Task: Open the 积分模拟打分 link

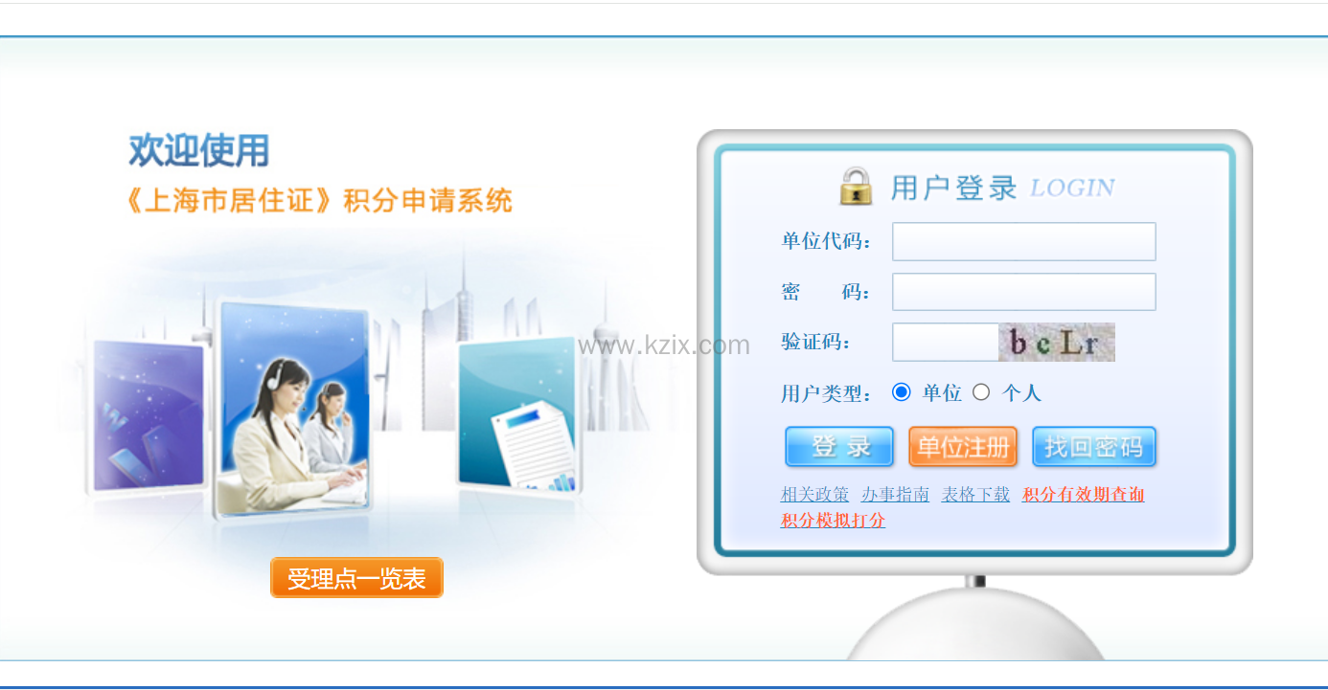Action: click(x=833, y=521)
